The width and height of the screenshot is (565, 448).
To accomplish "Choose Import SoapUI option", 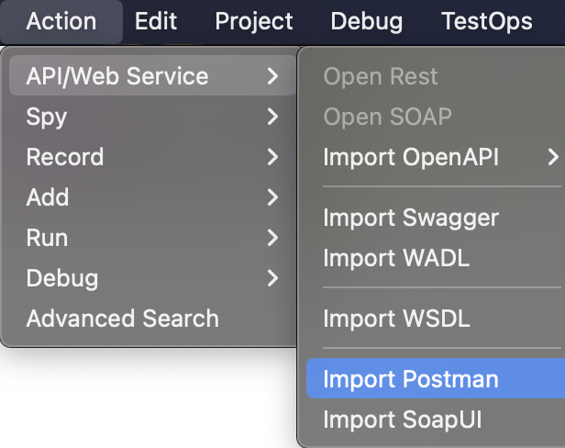I will pos(402,420).
